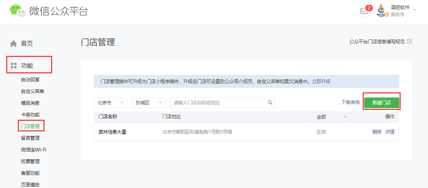Open 页面模版 menu item
This screenshot has width=428, height=188.
click(30, 185)
